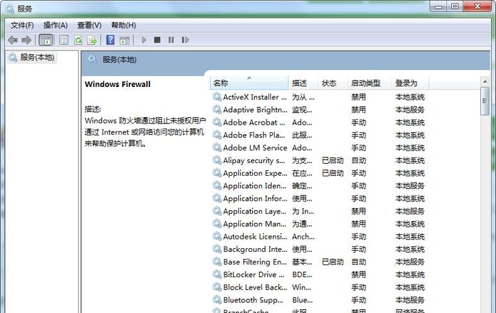Go back with the left arrow toolbar icon
The width and height of the screenshot is (496, 313).
(x=13, y=40)
